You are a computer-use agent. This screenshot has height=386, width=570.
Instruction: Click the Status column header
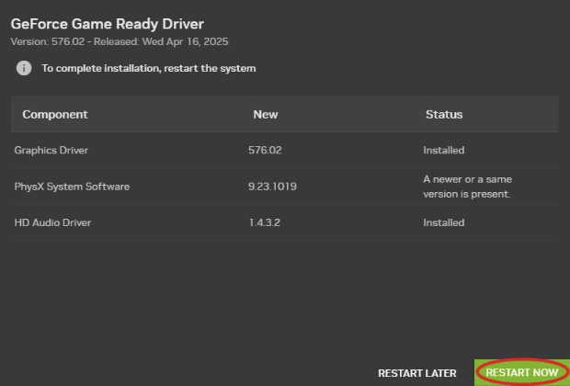(x=444, y=115)
